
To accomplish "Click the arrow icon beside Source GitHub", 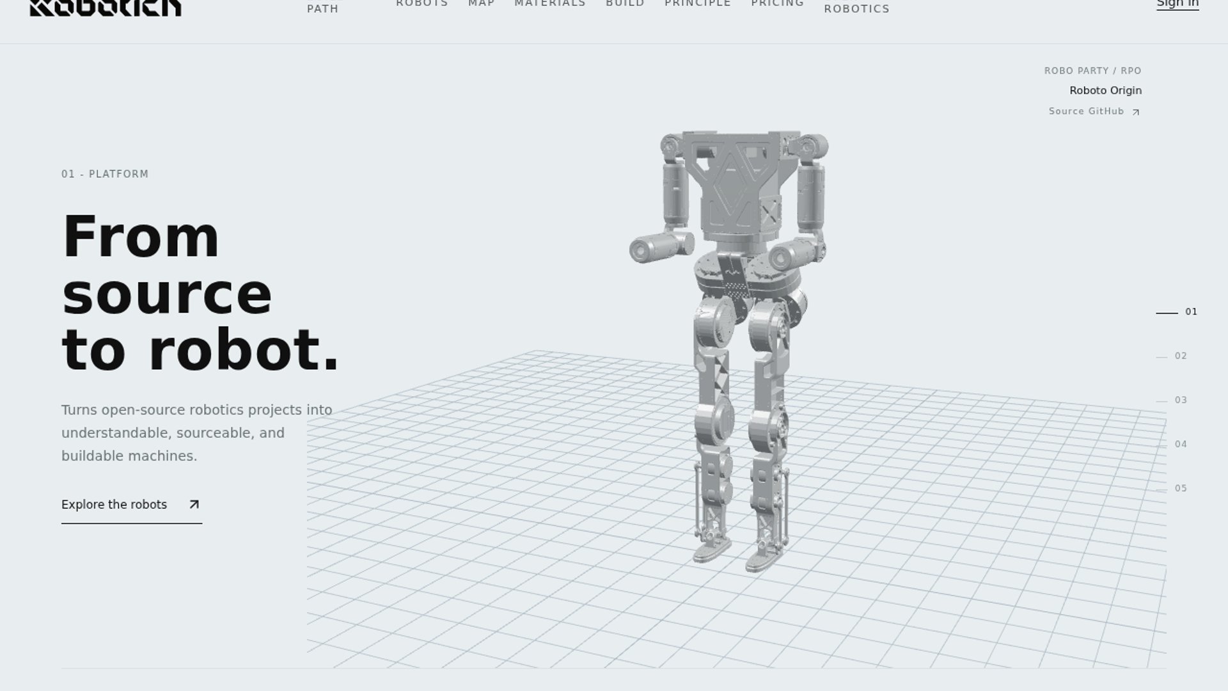I will click(1136, 112).
